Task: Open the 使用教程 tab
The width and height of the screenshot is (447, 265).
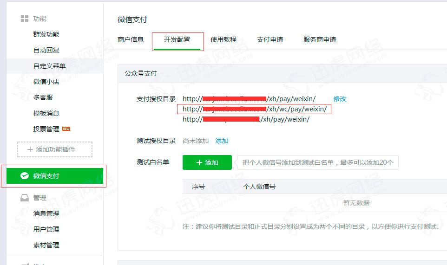Action: [x=223, y=39]
